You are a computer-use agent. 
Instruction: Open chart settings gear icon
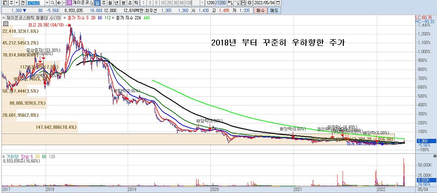click(249, 3)
